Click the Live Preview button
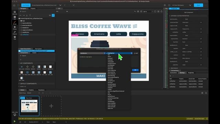Viewport: 220px width, 124px height. 26,5
